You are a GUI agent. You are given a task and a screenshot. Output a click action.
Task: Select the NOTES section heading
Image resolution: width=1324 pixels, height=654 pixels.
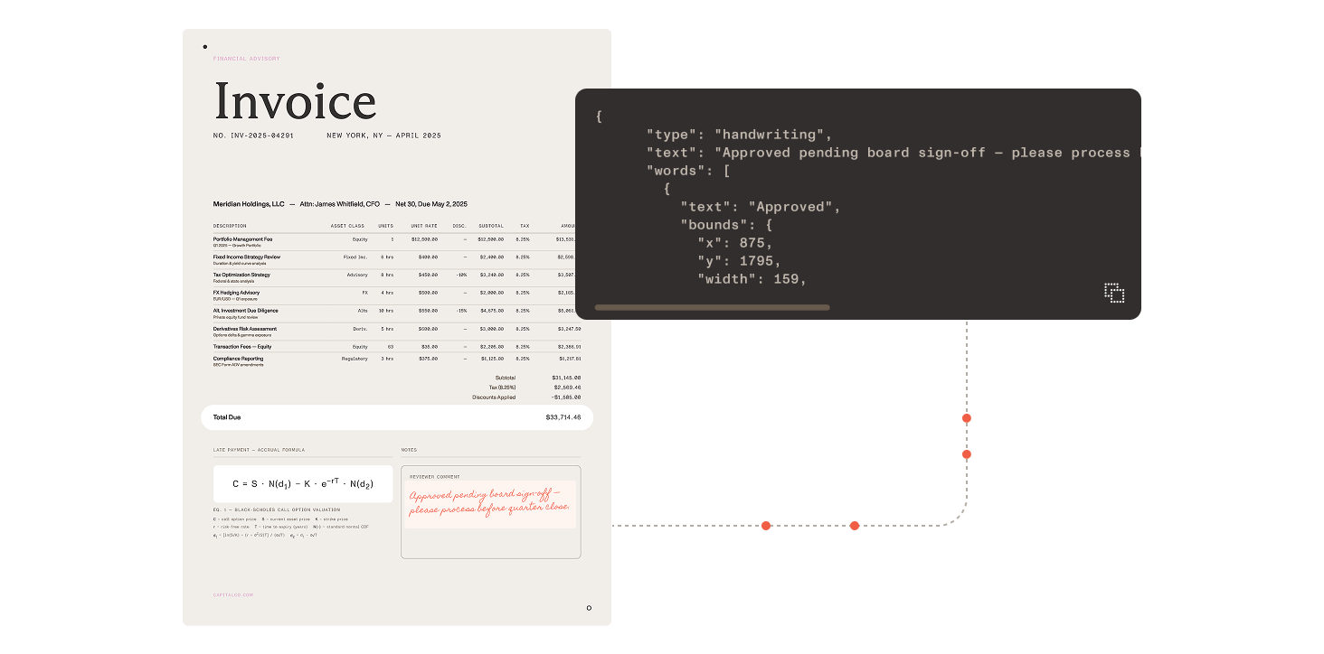point(409,450)
